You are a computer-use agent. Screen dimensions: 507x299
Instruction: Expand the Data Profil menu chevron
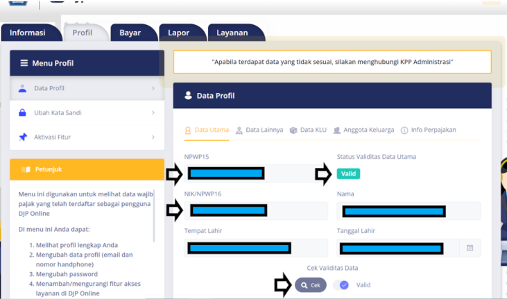tap(153, 89)
